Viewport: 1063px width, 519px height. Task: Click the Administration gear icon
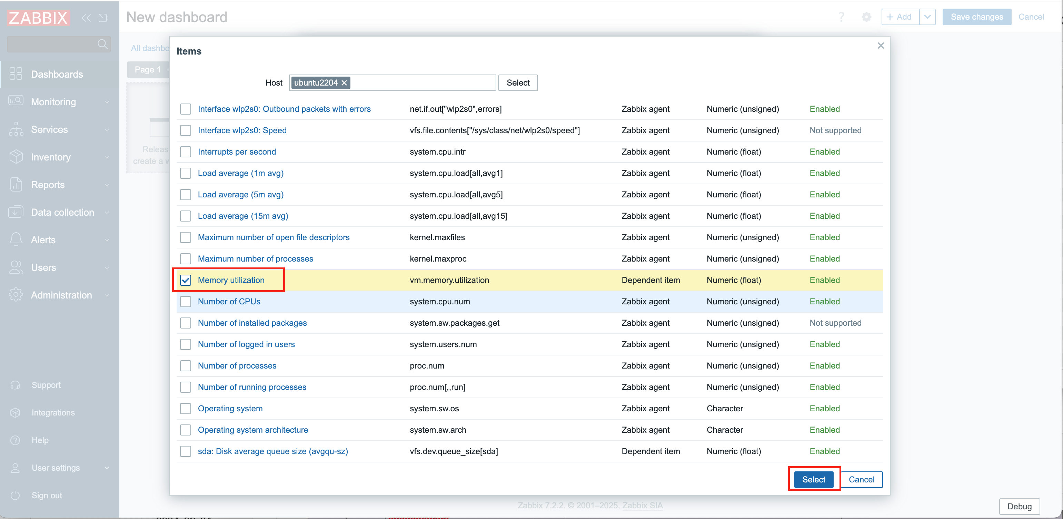click(16, 295)
